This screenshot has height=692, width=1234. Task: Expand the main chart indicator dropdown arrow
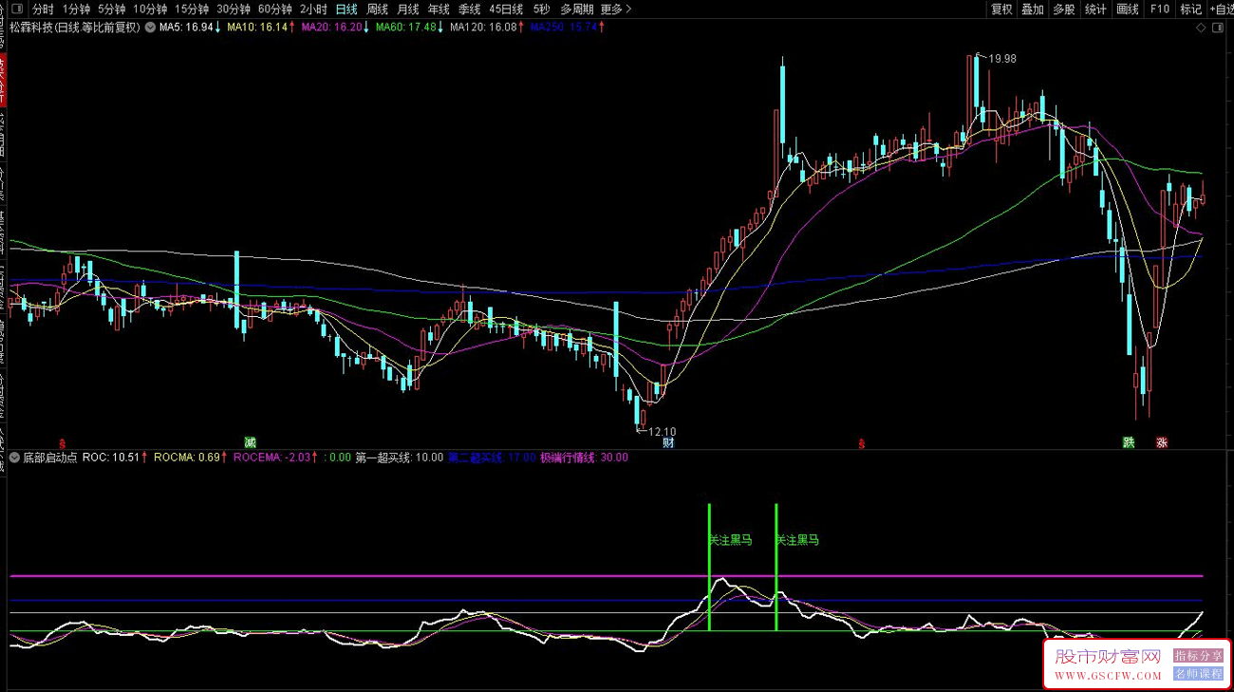click(150, 28)
